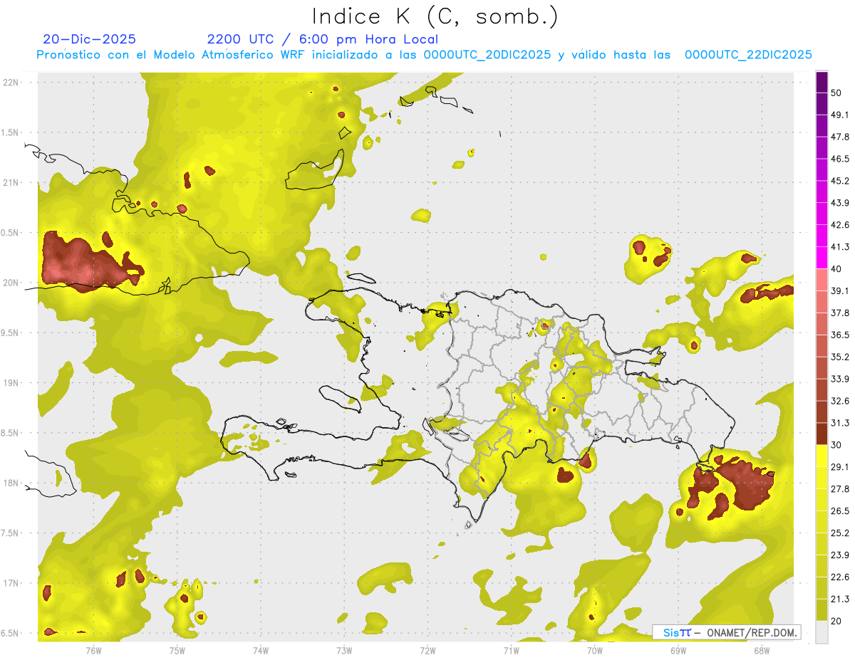Click the '73W' longitude label
This screenshot has height=660, width=855.
(x=344, y=650)
